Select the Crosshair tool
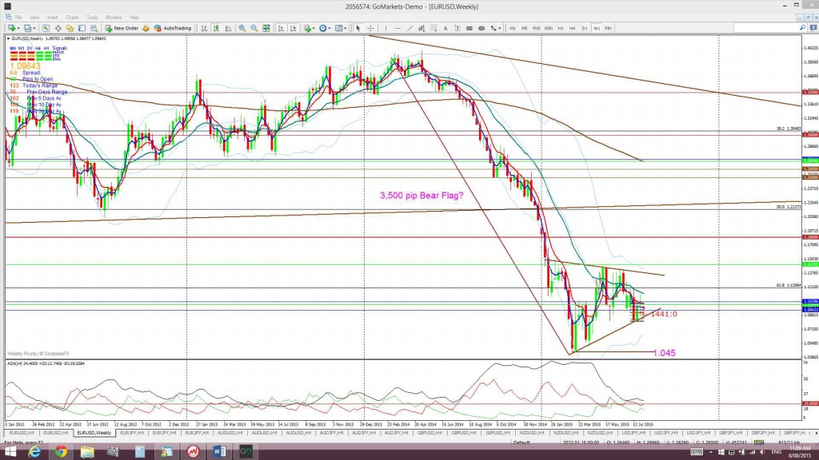The height and width of the screenshot is (460, 819). [x=370, y=28]
